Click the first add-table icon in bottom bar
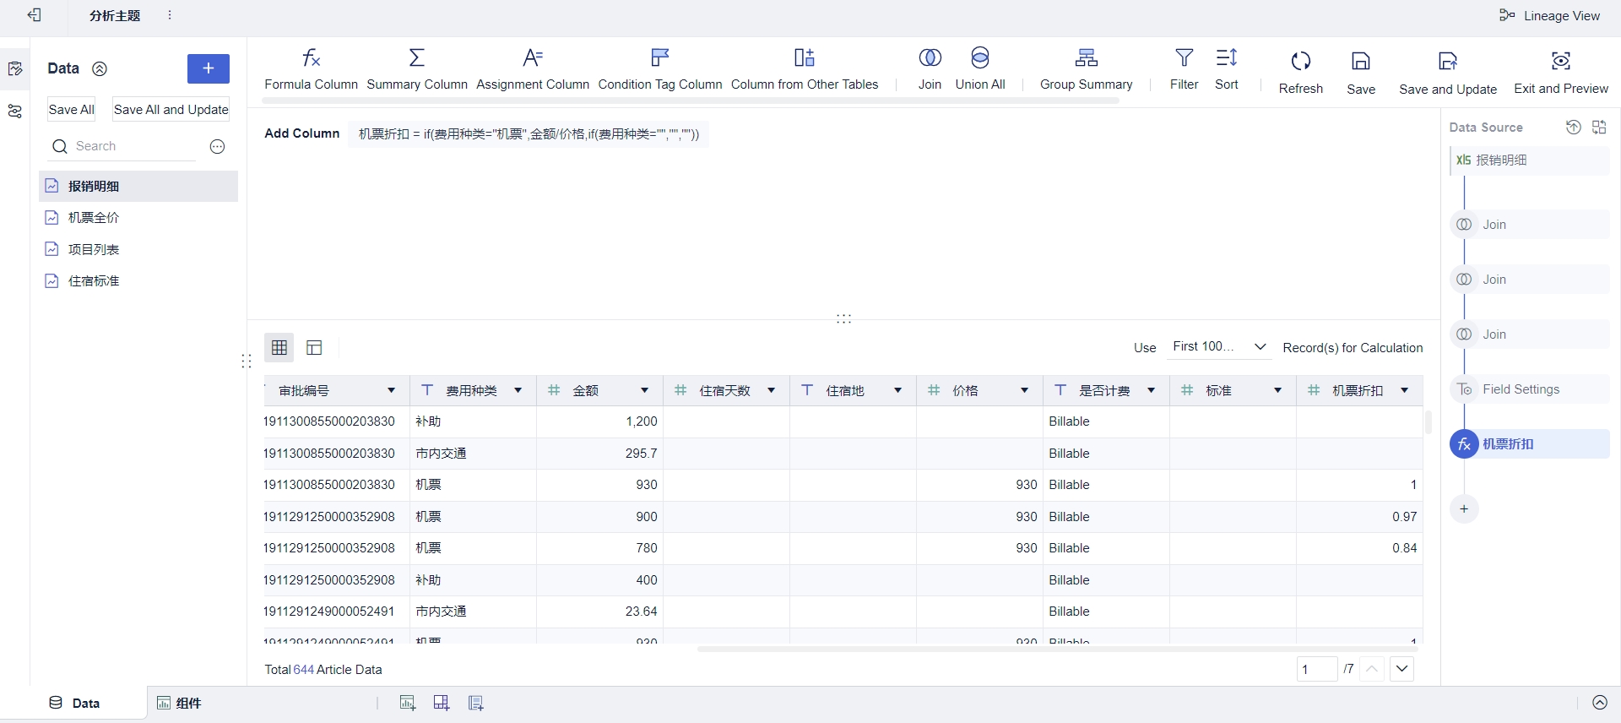The height and width of the screenshot is (723, 1621). pos(408,703)
